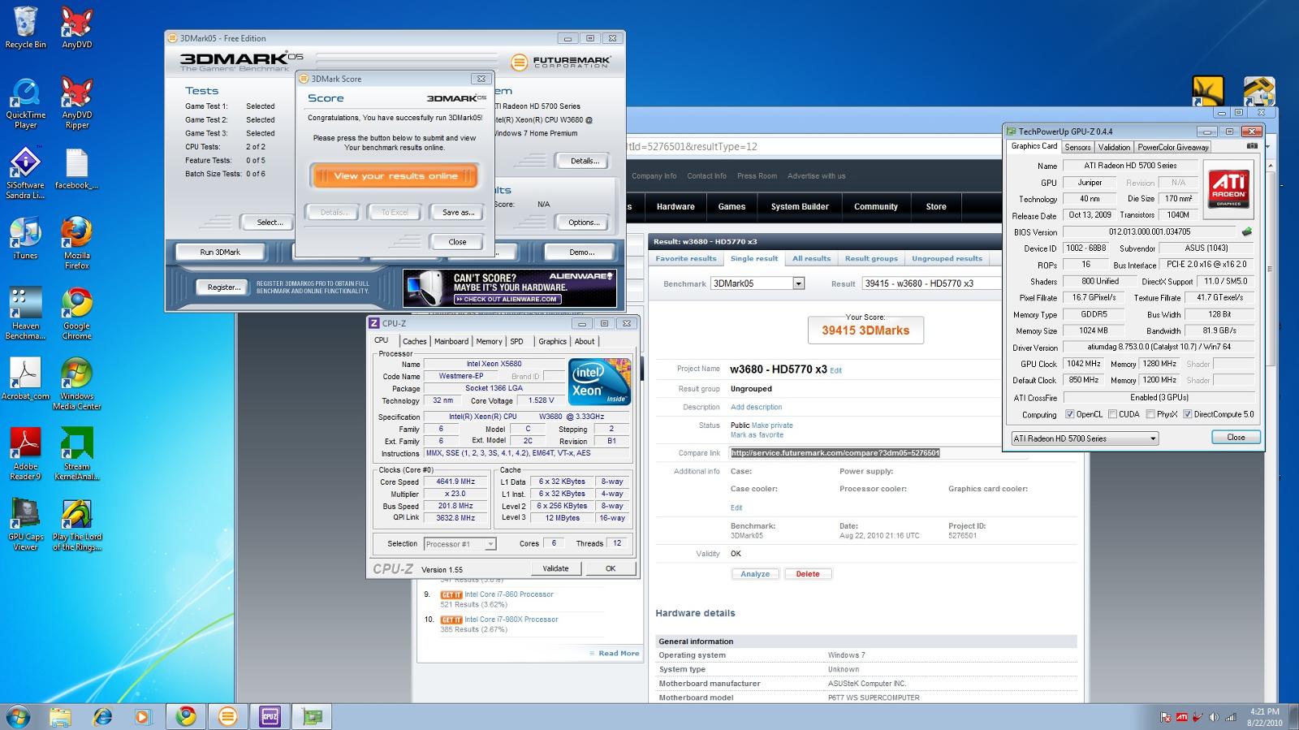Open Windows Media Player from the taskbar
The image size is (1299, 730).
pos(143,716)
